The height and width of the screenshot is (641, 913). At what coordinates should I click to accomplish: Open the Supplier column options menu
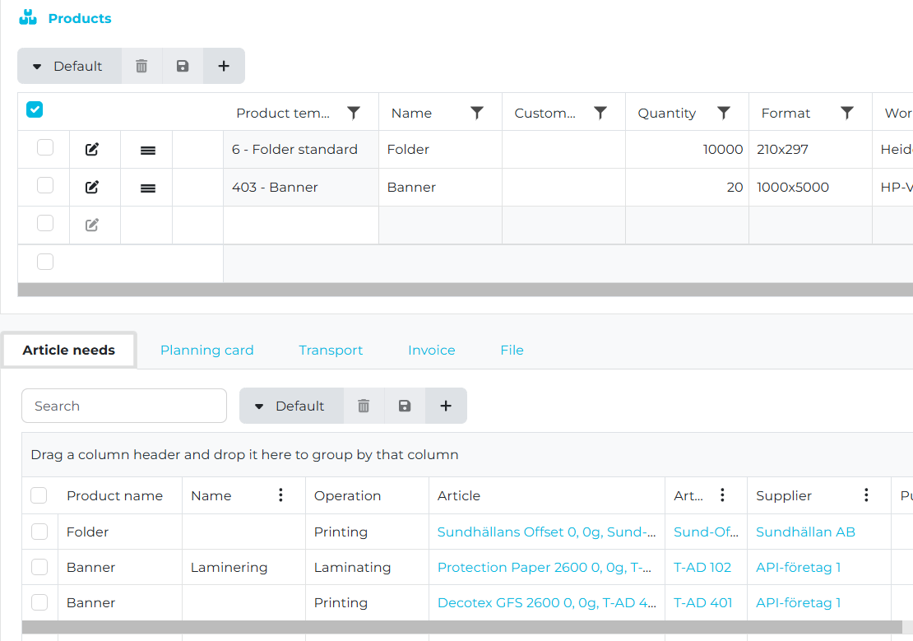[x=866, y=495]
